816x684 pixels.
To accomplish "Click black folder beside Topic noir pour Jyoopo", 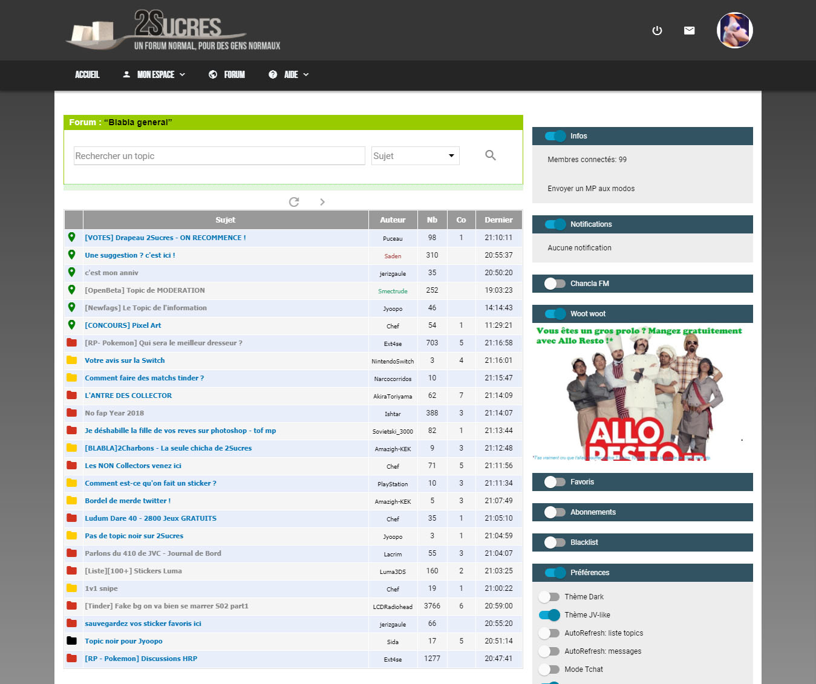I will [x=71, y=640].
